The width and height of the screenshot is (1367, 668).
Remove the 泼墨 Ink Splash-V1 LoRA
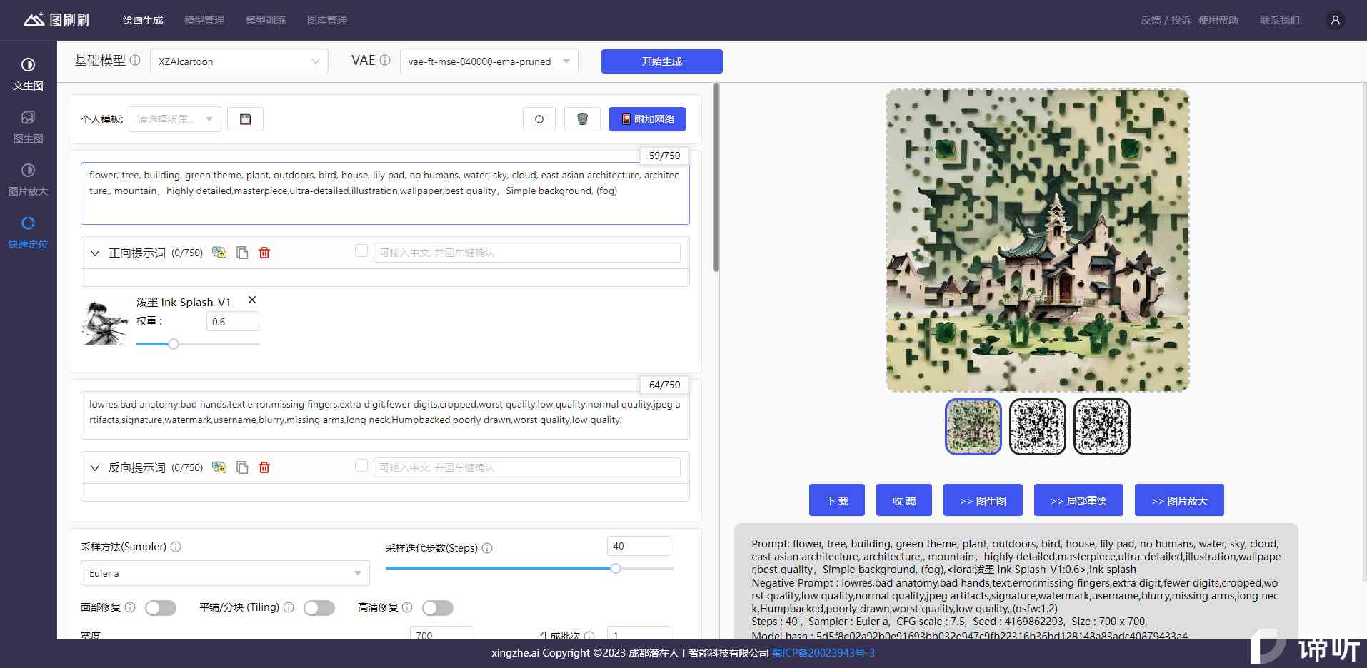click(x=252, y=300)
